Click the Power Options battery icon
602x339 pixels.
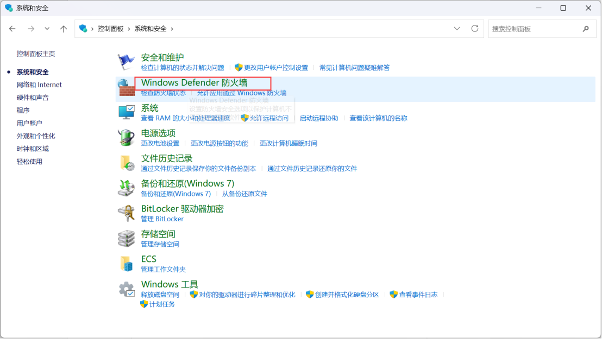(x=126, y=138)
